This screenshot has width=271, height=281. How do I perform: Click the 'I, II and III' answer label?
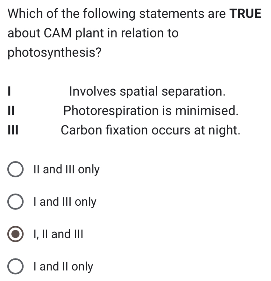[58, 234]
